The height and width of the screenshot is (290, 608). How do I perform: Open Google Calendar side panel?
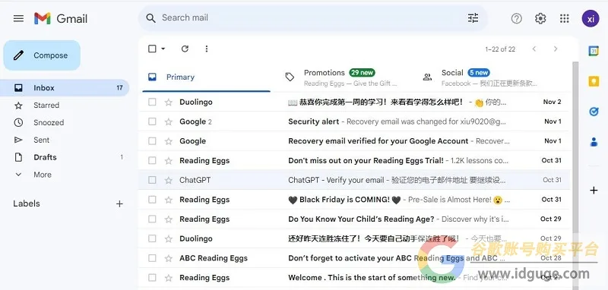pos(594,51)
